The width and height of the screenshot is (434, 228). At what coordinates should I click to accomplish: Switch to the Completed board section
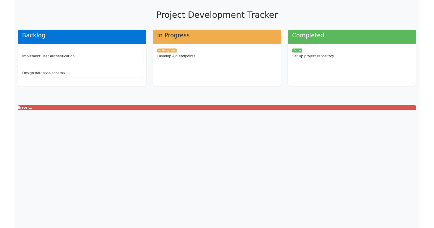tap(352, 37)
